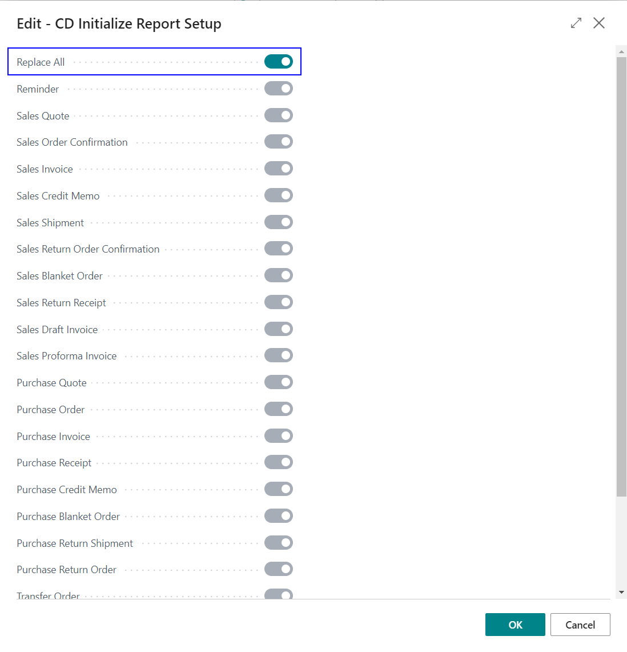Click the 'Replace All' label text

coord(41,62)
